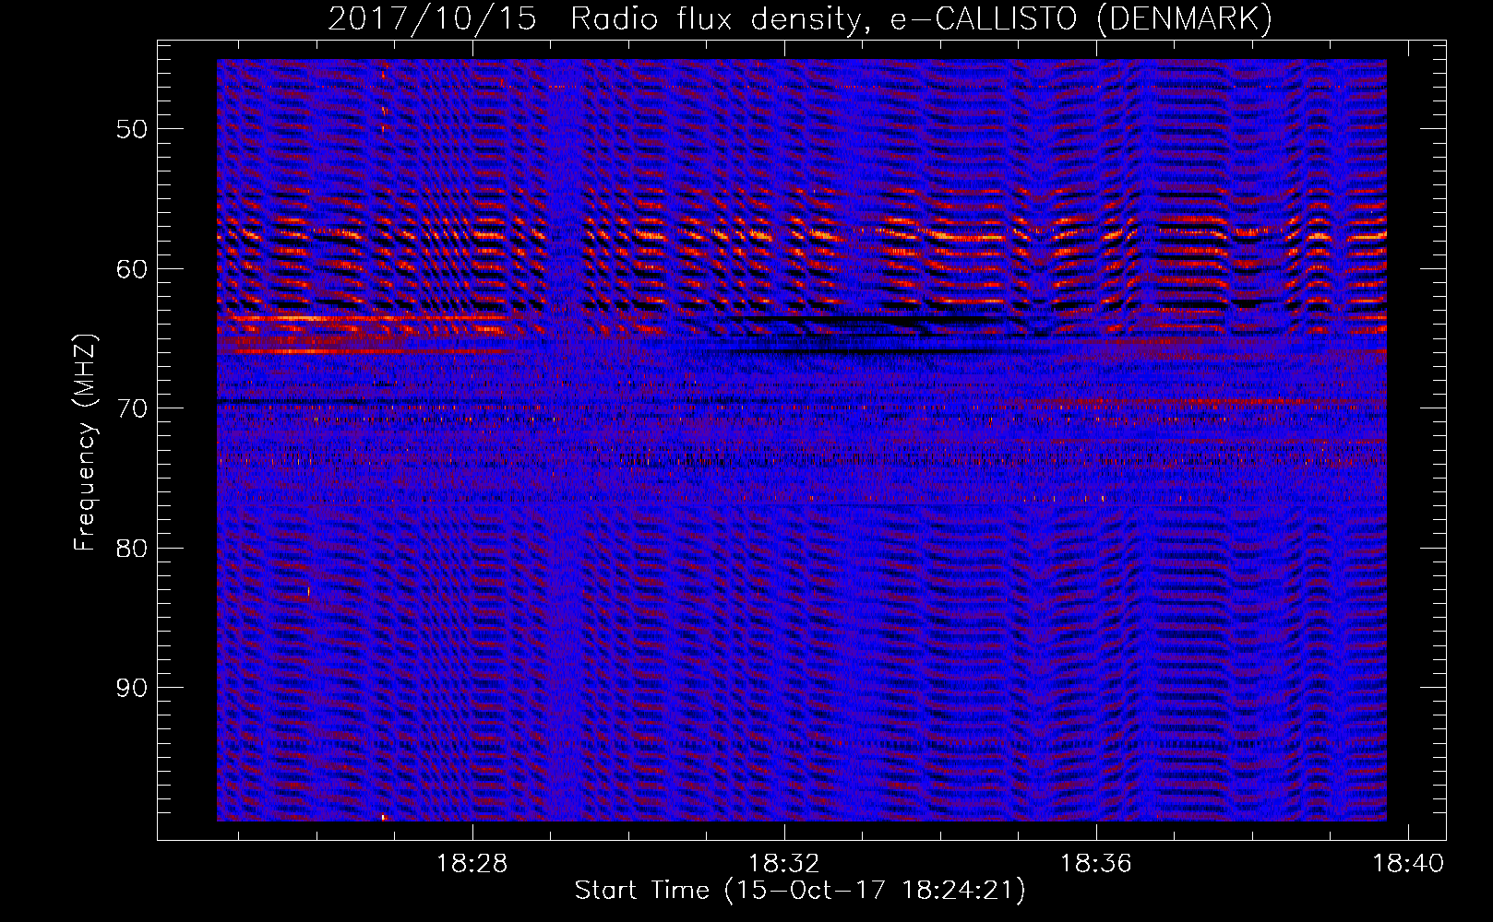The height and width of the screenshot is (922, 1493).
Task: Click the plot title 'Radio flux density, e-CALLISTO (DENMARK)'
Action: [x=921, y=19]
